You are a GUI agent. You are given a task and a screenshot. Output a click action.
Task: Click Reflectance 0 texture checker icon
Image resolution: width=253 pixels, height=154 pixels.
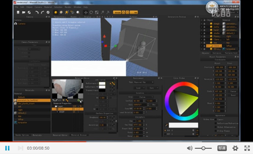point(113,83)
